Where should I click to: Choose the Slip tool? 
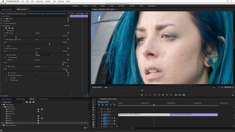[x=93, y=117]
